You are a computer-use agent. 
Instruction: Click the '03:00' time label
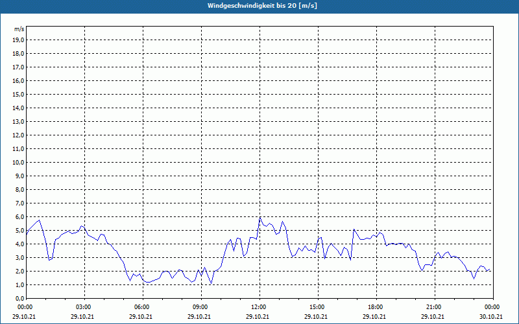pyautogui.click(x=84, y=307)
